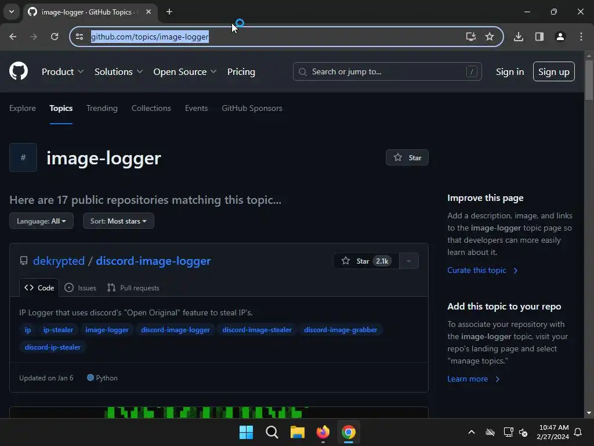Open the tab search dropdown arrow
Viewport: 594px width, 446px height.
[12, 12]
